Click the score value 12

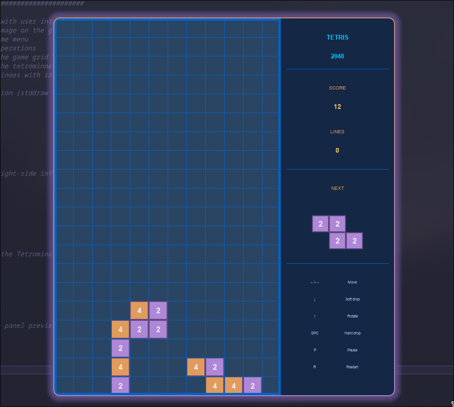click(x=337, y=106)
